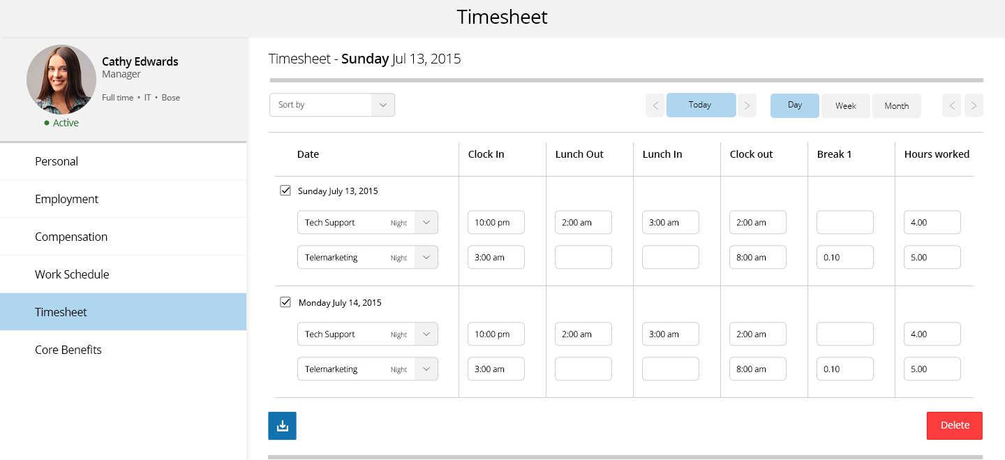
Task: Select the Day view tab
Action: click(795, 105)
